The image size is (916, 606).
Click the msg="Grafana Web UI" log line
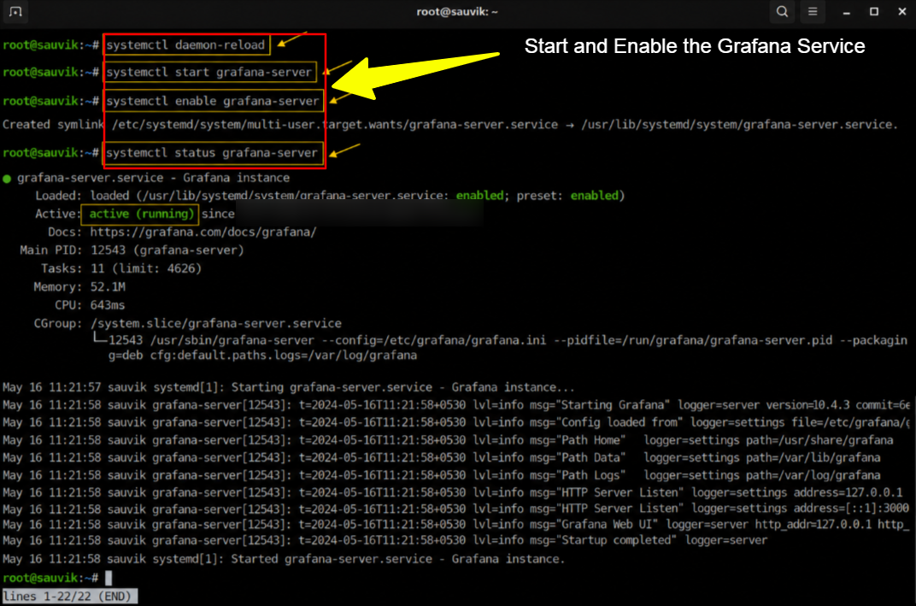pyautogui.click(x=456, y=525)
